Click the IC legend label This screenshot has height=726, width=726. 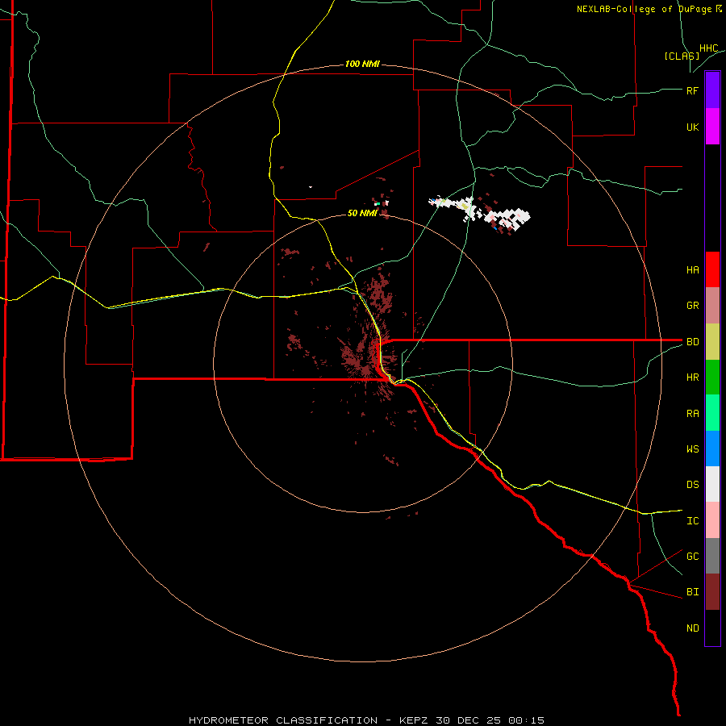coord(692,521)
